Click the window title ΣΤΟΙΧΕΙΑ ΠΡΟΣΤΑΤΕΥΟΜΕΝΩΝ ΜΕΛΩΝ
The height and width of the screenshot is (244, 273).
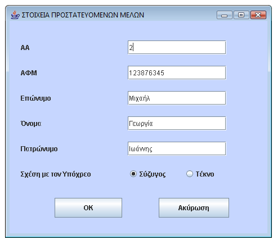83,15
